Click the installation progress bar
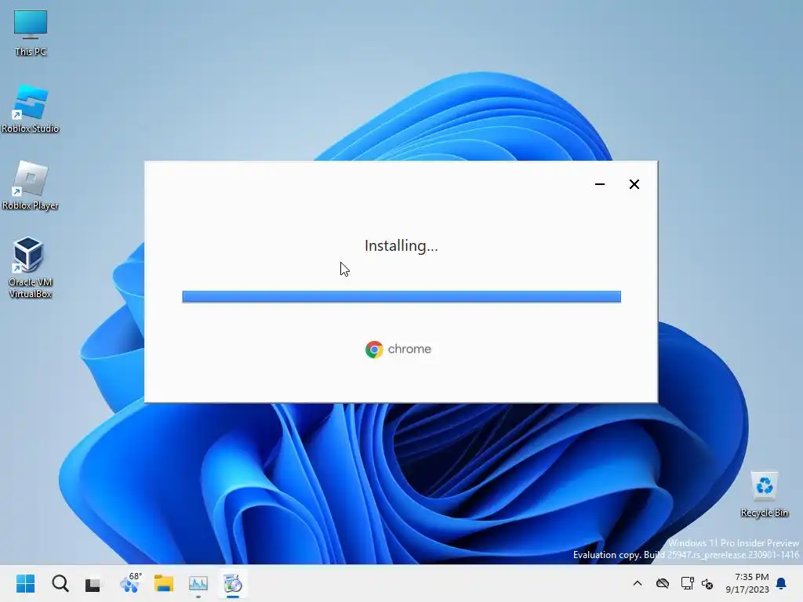Image resolution: width=803 pixels, height=602 pixels. [401, 296]
